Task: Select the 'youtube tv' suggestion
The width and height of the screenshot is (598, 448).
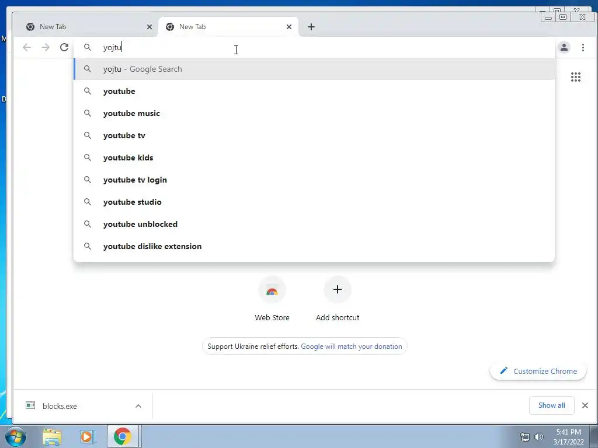Action: [x=314, y=135]
